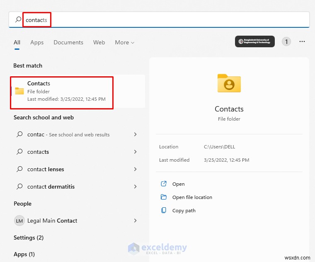Select the Web tab

coord(99,42)
